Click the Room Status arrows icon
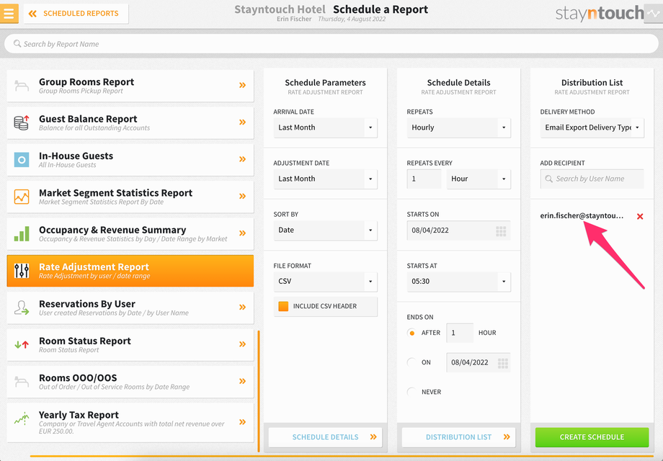This screenshot has height=461, width=663. point(22,344)
